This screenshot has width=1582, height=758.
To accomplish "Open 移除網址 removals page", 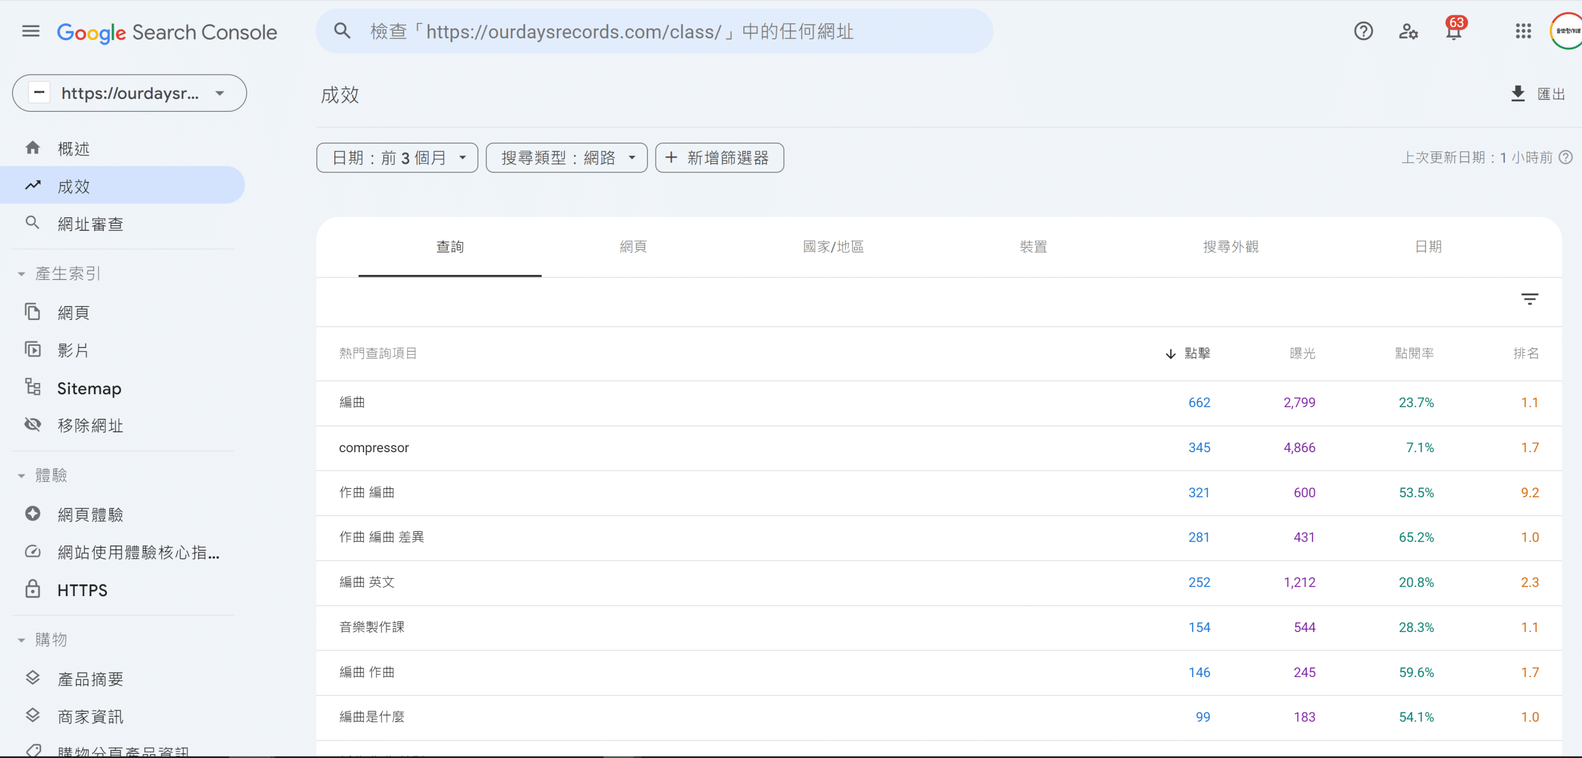I will (x=90, y=426).
